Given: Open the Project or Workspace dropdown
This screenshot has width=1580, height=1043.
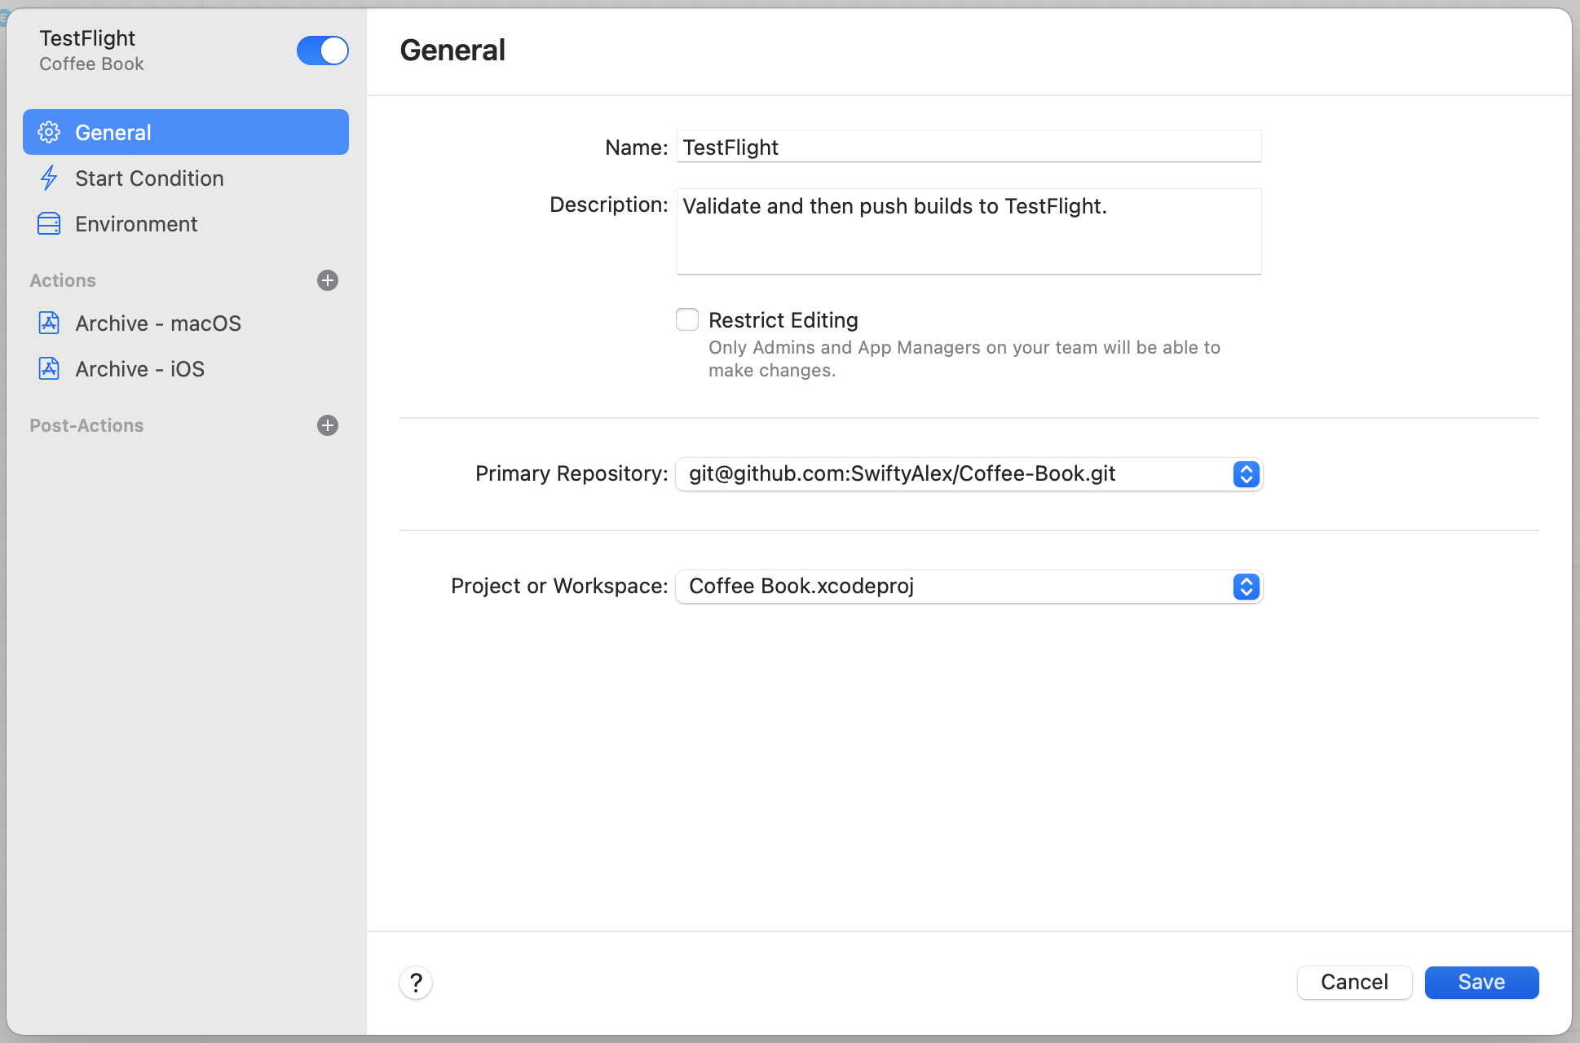Looking at the screenshot, I should click(969, 587).
